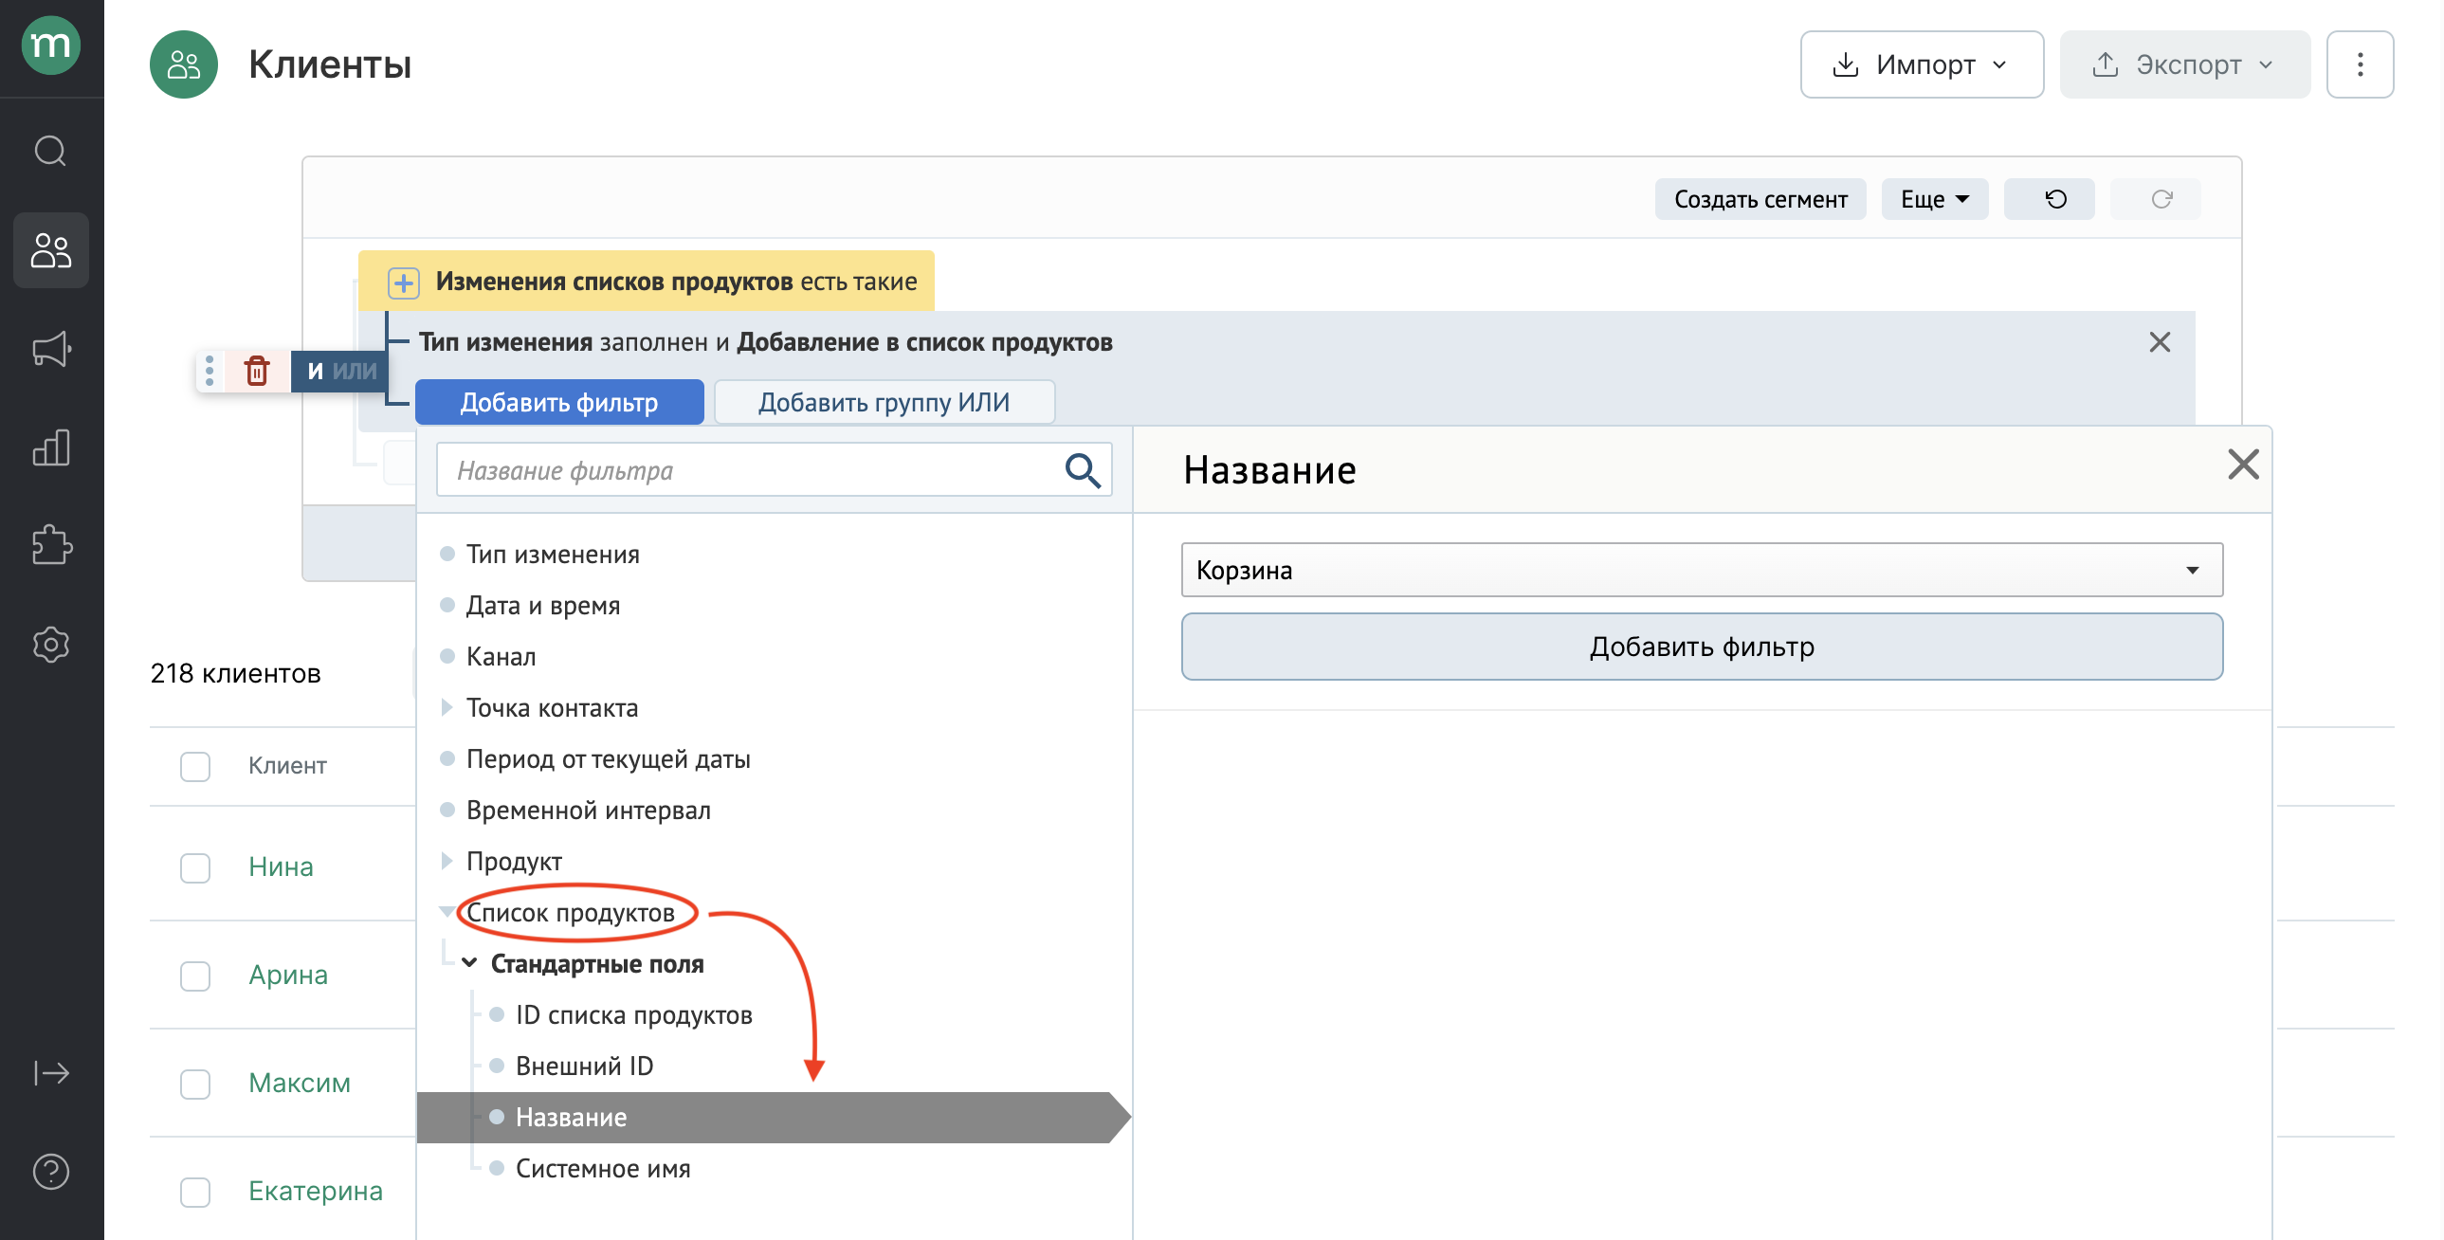Open client Максим
The width and height of the screenshot is (2444, 1240).
(x=299, y=1084)
